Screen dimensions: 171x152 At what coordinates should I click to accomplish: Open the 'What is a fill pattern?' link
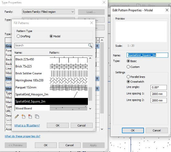[27, 126]
